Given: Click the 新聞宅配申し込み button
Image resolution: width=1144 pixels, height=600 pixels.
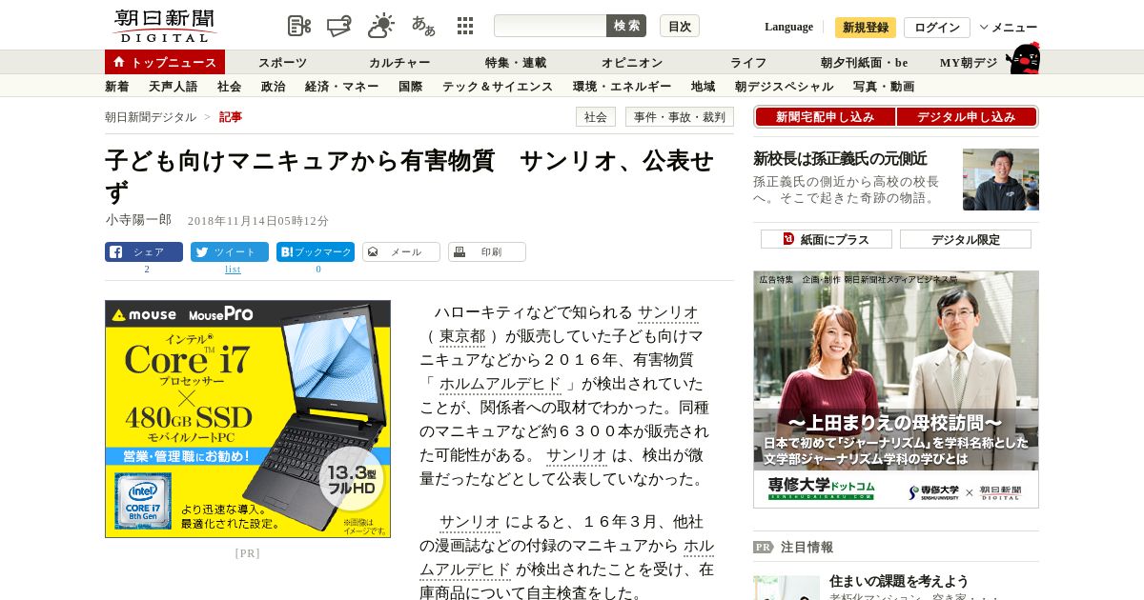Looking at the screenshot, I should click(825, 116).
